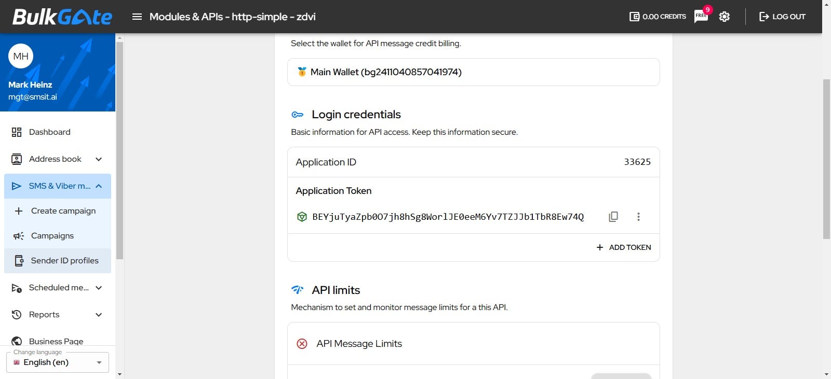Click the Login credentials key icon
Viewport: 831px width, 379px height.
tap(297, 115)
